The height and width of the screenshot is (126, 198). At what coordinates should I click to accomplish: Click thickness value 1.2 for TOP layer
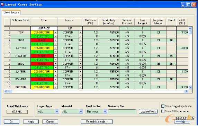pyautogui.click(x=90, y=33)
